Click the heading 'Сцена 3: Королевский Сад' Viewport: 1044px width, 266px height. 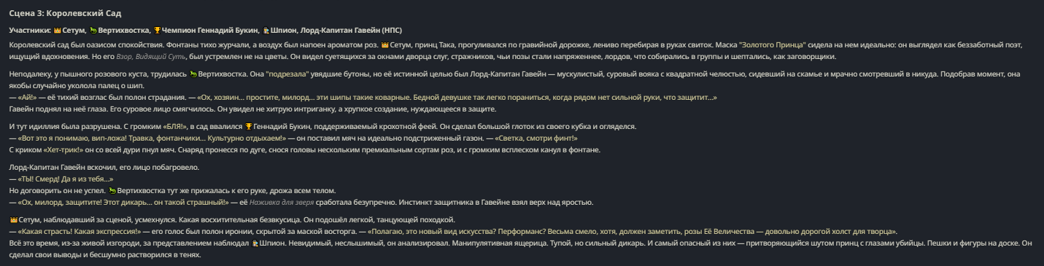(x=55, y=13)
